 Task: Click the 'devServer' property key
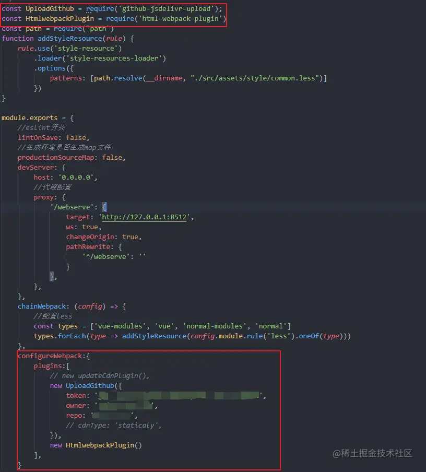pyautogui.click(x=35, y=168)
